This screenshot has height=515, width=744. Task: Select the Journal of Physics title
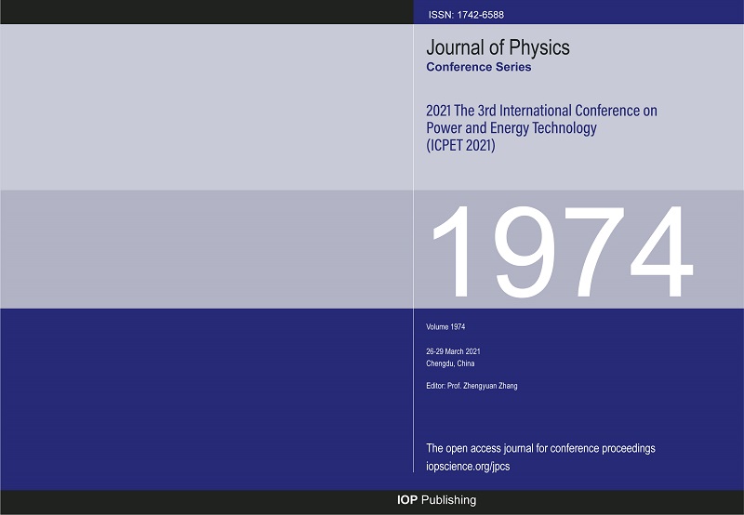[x=498, y=47]
